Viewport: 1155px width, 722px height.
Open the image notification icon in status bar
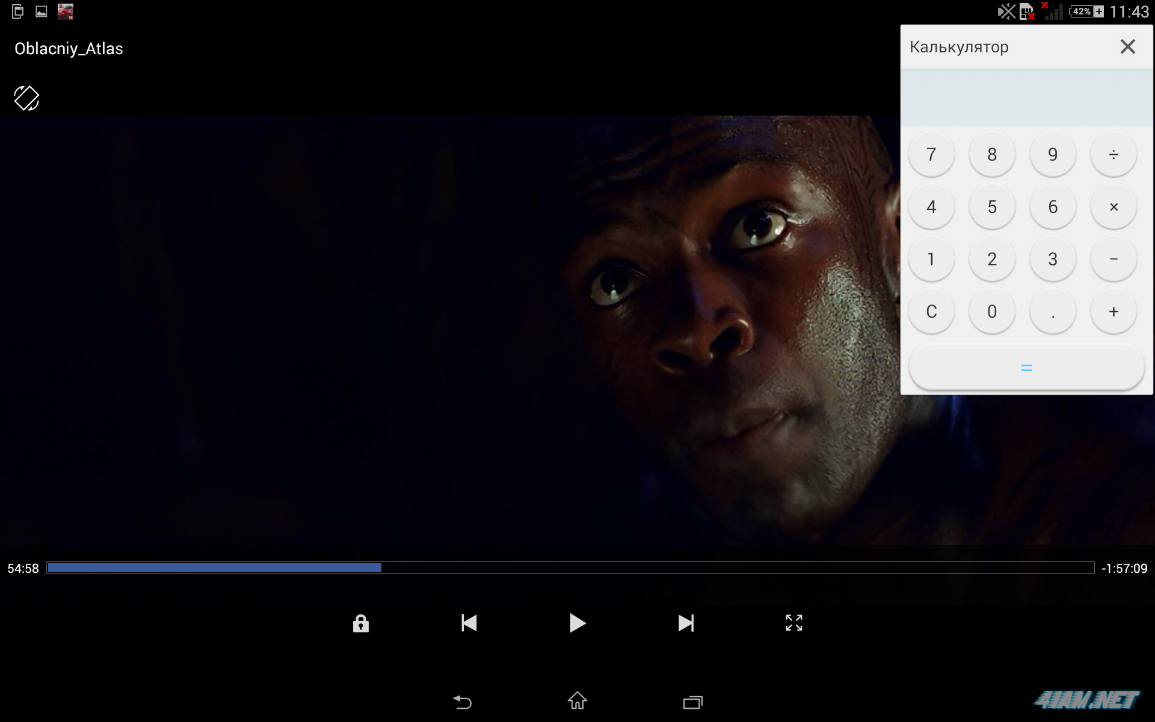pyautogui.click(x=42, y=11)
